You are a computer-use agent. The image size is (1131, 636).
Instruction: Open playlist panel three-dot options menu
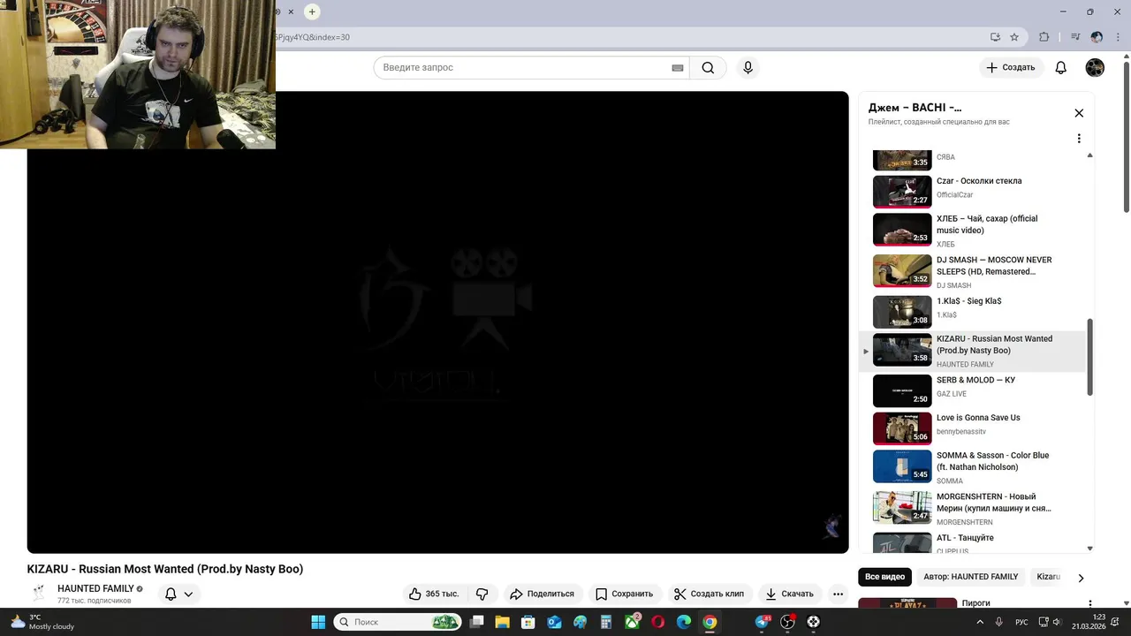pos(1079,139)
